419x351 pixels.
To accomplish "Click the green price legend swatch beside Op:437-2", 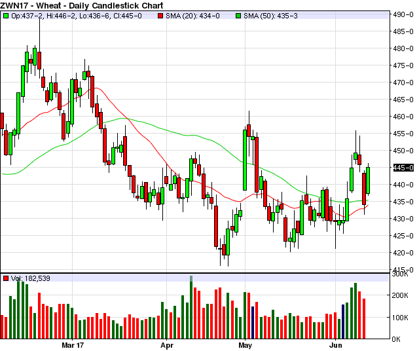I will tap(6, 16).
